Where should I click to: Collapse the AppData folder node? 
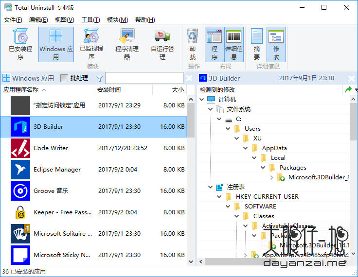[246, 148]
